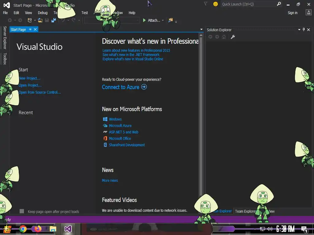This screenshot has height=235, width=314.
Task: Open Google Chrome from the taskbar
Action: pyautogui.click(x=23, y=229)
